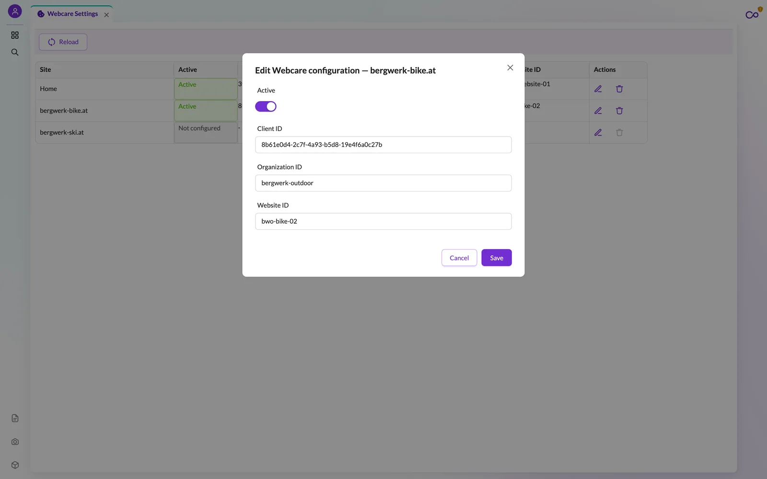Click the Website ID input field
The width and height of the screenshot is (767, 479).
[383, 221]
